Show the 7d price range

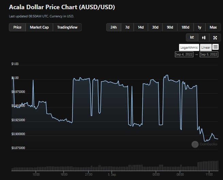point(127,27)
